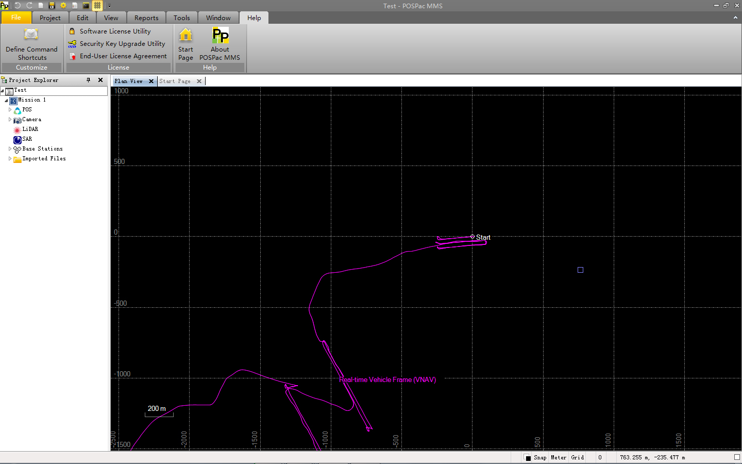Click the Real-time Vehicle Frame (VNAV) label
This screenshot has width=742, height=464.
(387, 380)
